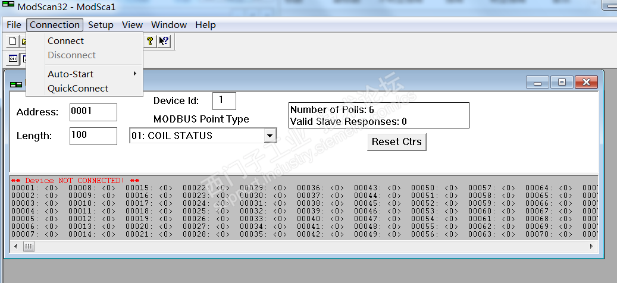Image resolution: width=617 pixels, height=283 pixels.
Task: Select coil entry 00042: <0>
Action: (320, 234)
